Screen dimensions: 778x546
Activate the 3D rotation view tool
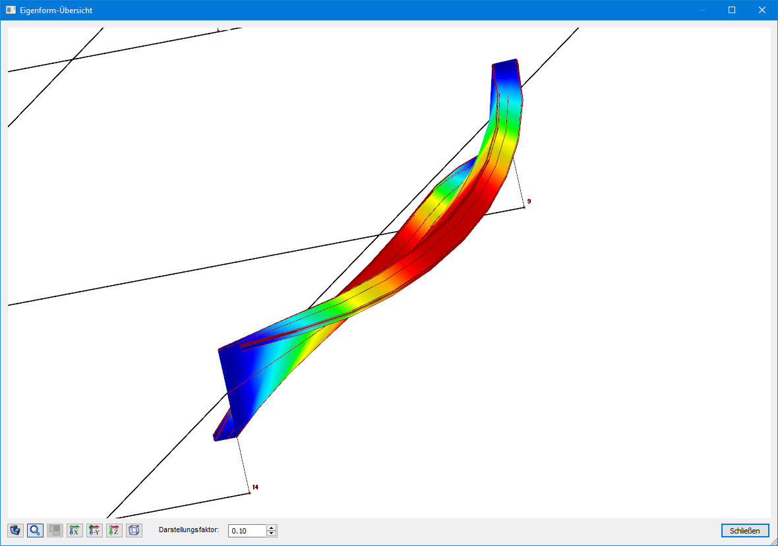tap(15, 530)
